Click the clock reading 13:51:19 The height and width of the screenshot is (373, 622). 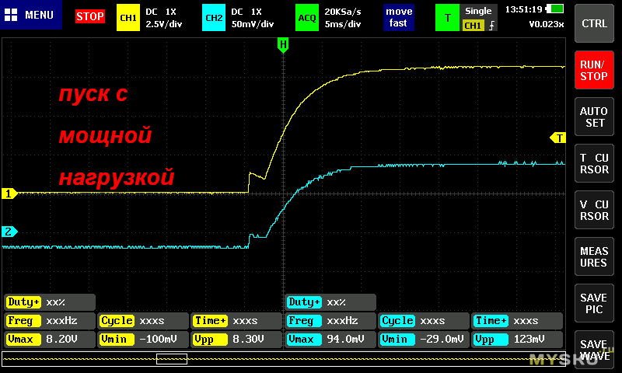523,9
